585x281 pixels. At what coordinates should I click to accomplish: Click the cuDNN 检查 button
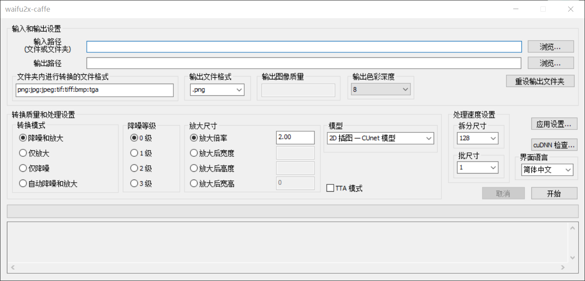point(554,145)
